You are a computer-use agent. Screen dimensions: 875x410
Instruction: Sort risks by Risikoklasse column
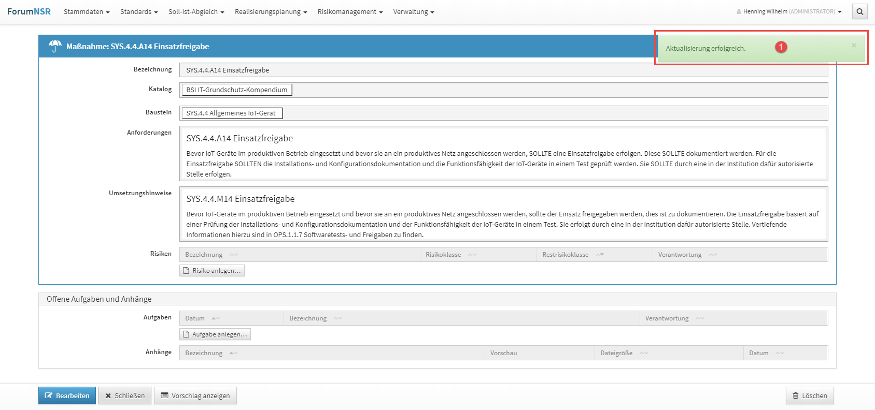472,255
